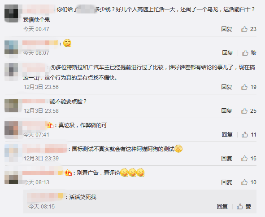The height and width of the screenshot is (217, 265).
Task: Reply to the 23:56 comment about 特斯拉
Action: point(226,87)
